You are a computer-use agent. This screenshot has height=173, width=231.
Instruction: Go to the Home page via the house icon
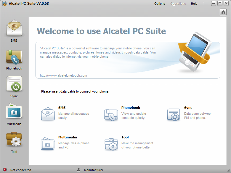[x=223, y=12]
